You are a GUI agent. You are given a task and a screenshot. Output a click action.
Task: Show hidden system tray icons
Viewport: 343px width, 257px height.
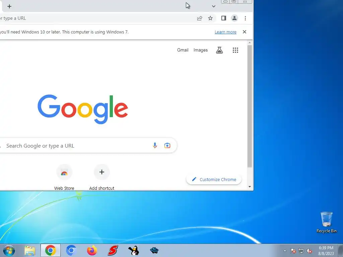tap(285, 251)
